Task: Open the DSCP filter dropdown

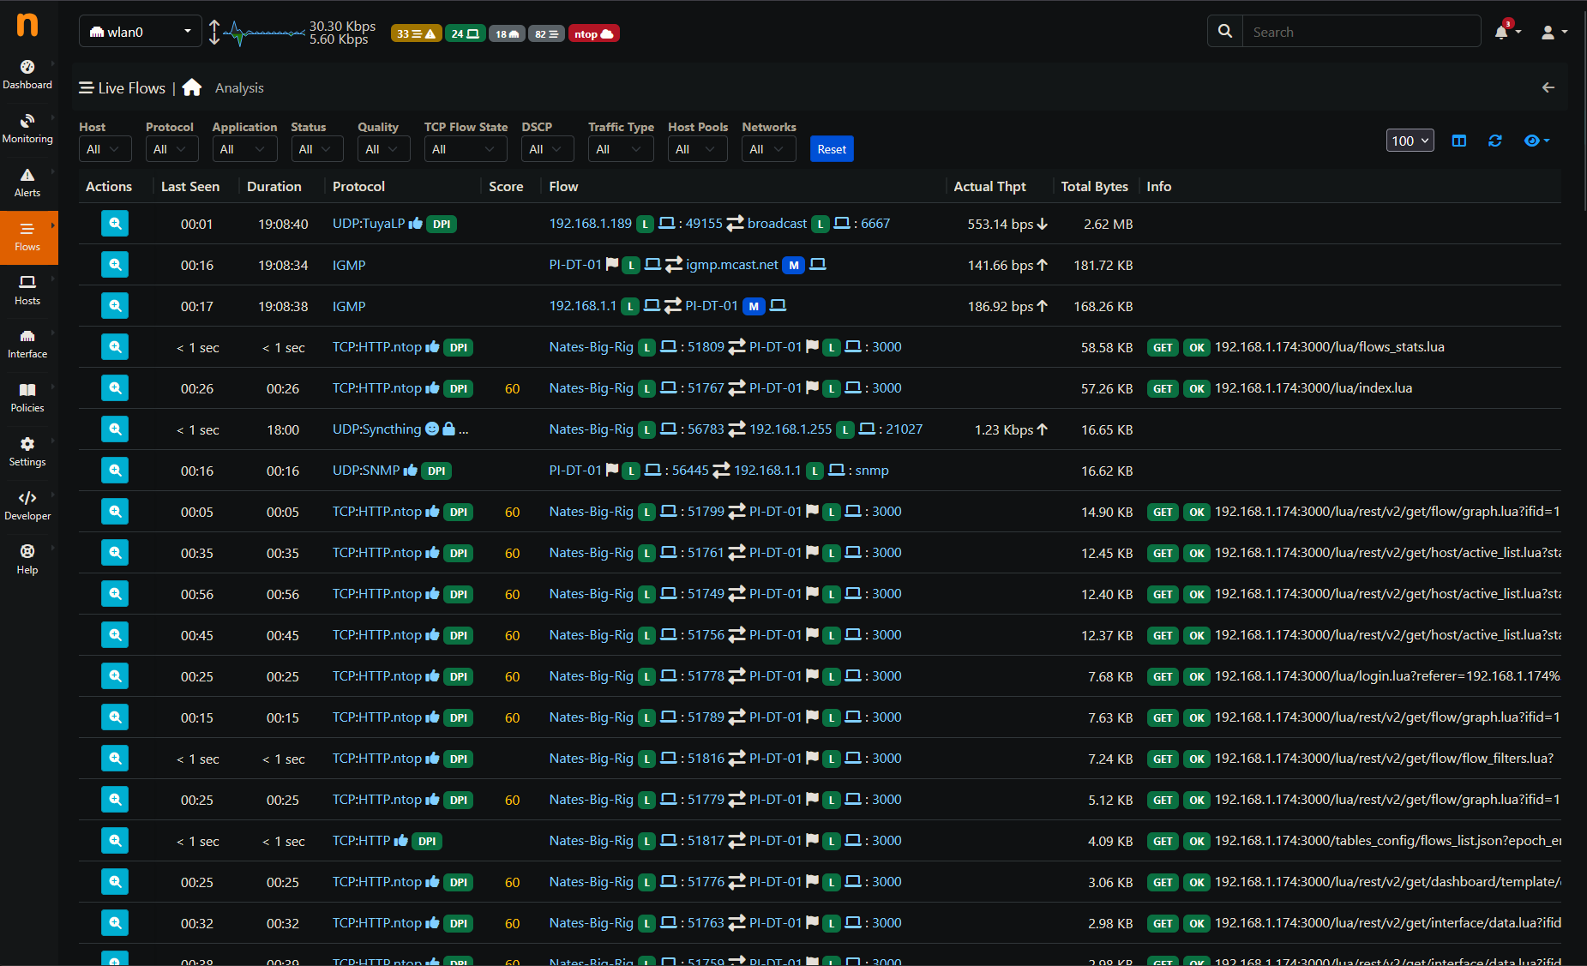Action: pos(547,149)
